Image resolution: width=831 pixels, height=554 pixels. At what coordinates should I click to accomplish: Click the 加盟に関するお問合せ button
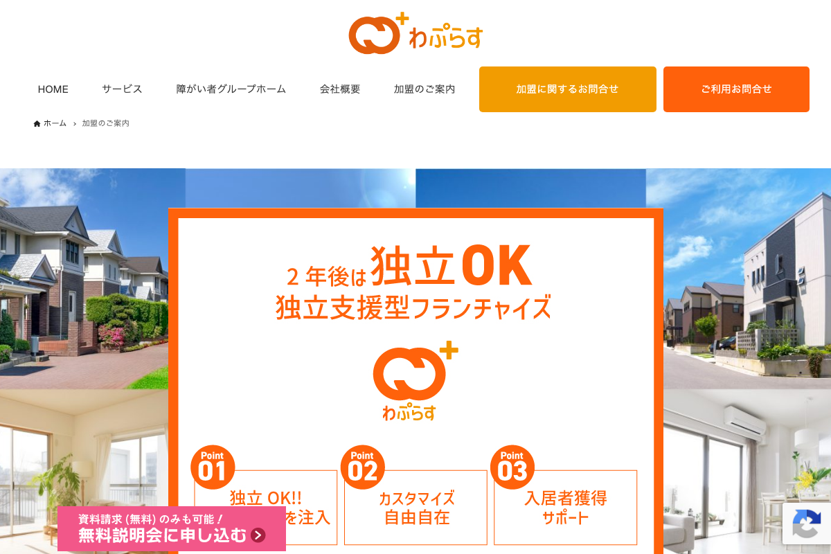tap(568, 89)
